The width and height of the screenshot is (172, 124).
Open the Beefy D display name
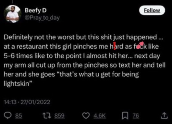(36, 10)
